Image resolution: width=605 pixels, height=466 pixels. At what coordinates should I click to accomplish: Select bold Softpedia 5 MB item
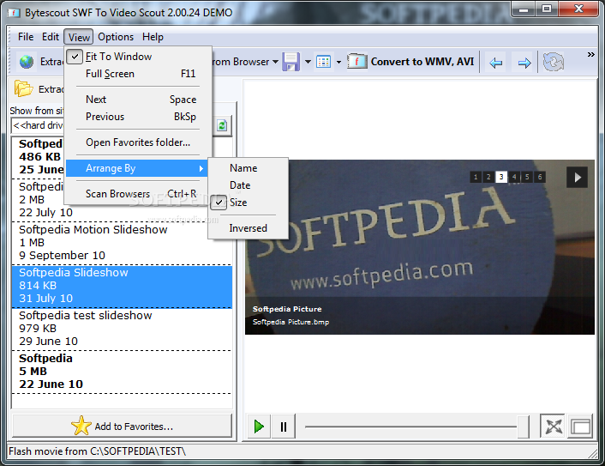(122, 371)
